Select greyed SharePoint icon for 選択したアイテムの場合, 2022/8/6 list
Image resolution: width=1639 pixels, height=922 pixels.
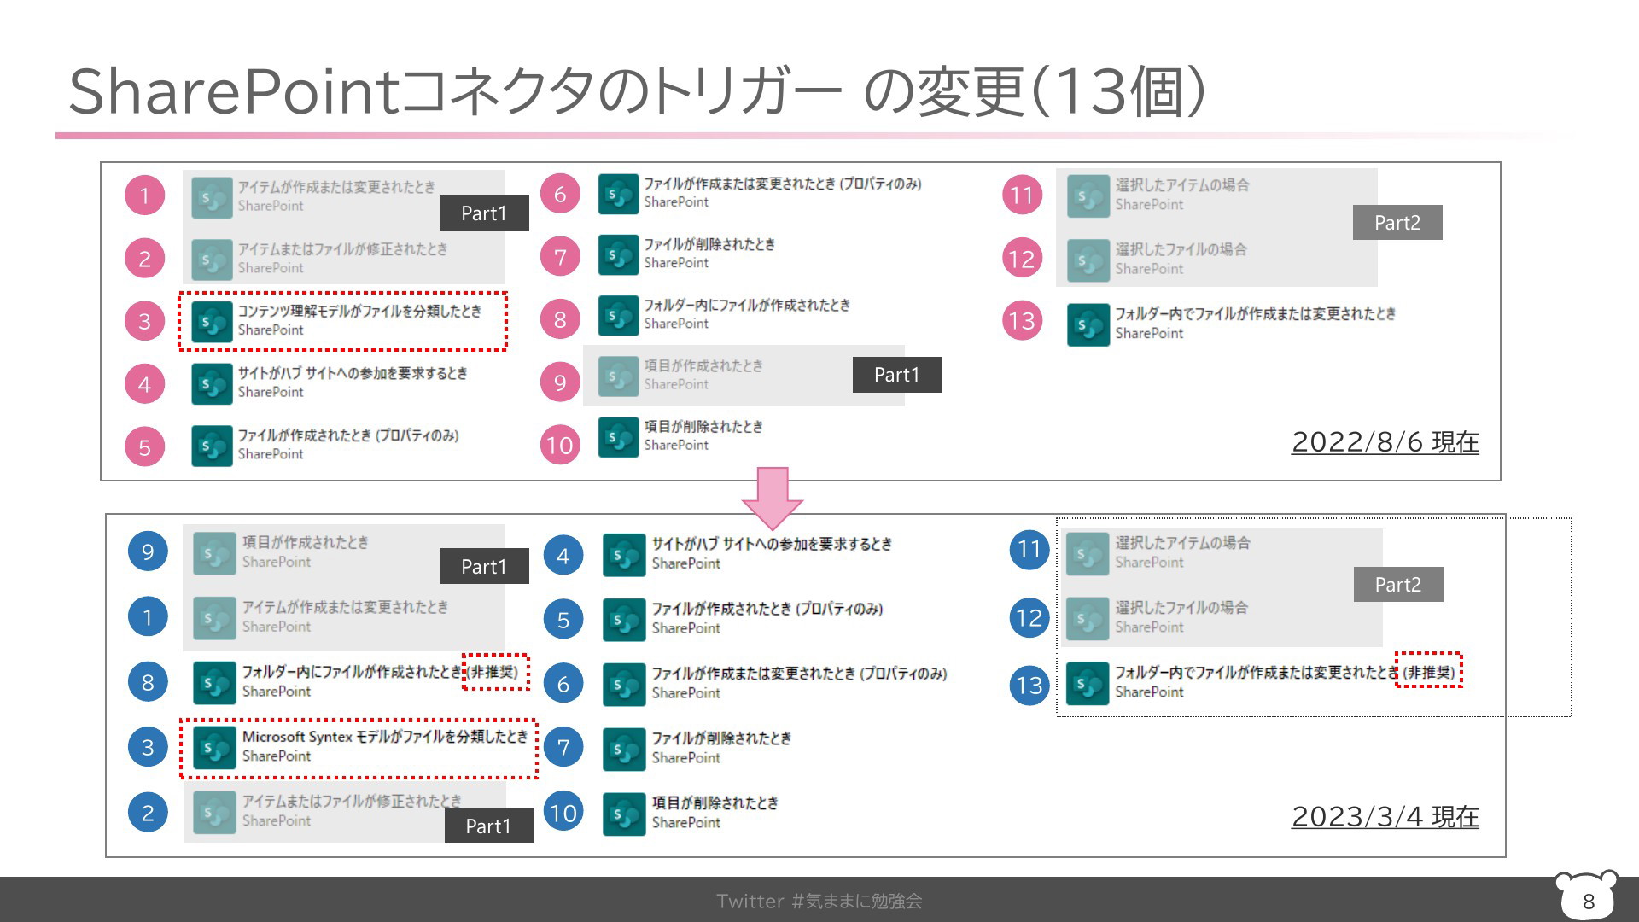point(1088,197)
